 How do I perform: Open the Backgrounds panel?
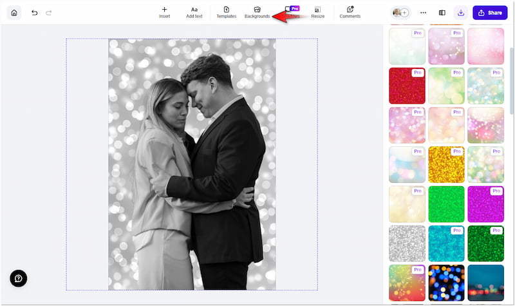257,12
